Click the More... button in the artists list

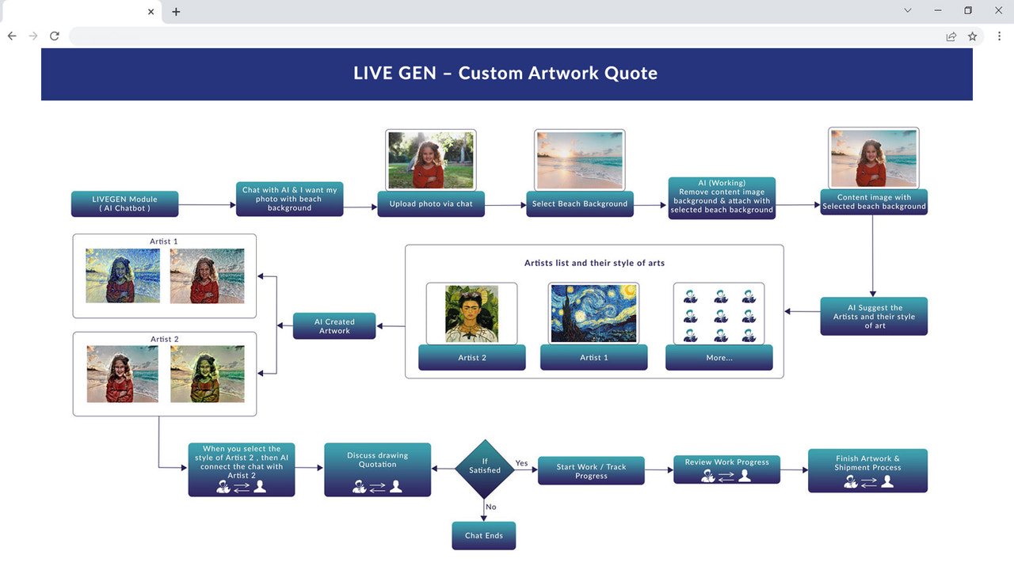pos(719,357)
